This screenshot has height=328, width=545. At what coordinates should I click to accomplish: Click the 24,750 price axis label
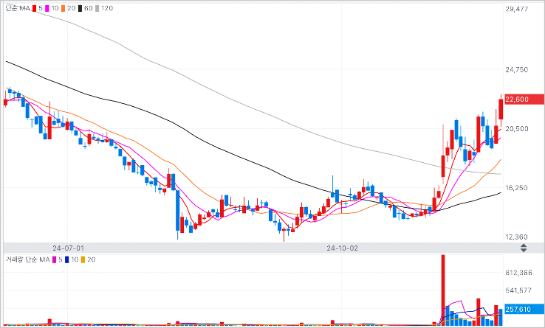click(x=516, y=70)
